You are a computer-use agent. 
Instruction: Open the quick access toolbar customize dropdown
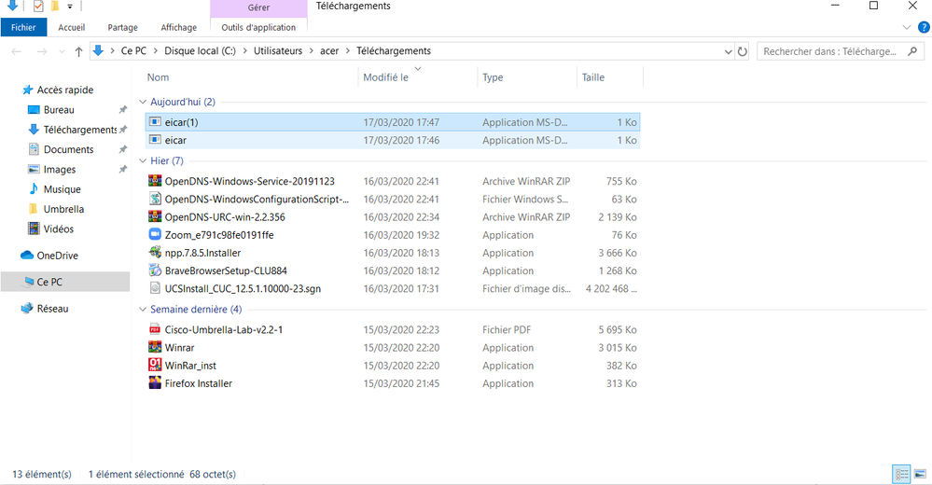tap(70, 7)
